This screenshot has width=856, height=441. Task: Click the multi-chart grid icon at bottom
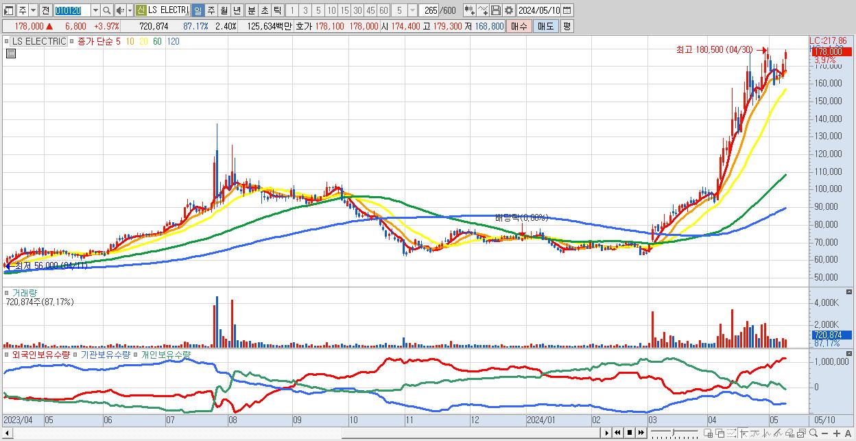point(708,433)
